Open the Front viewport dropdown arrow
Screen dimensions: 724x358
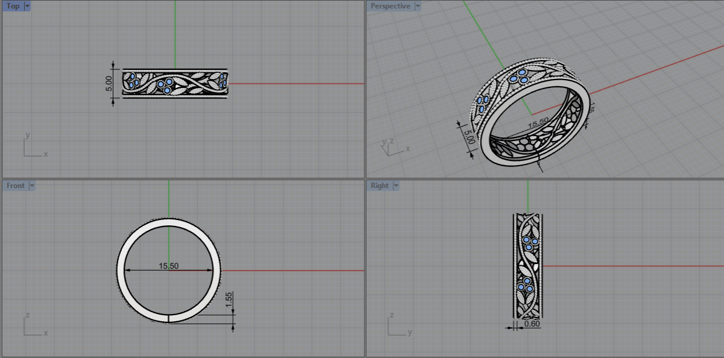pyautogui.click(x=32, y=186)
